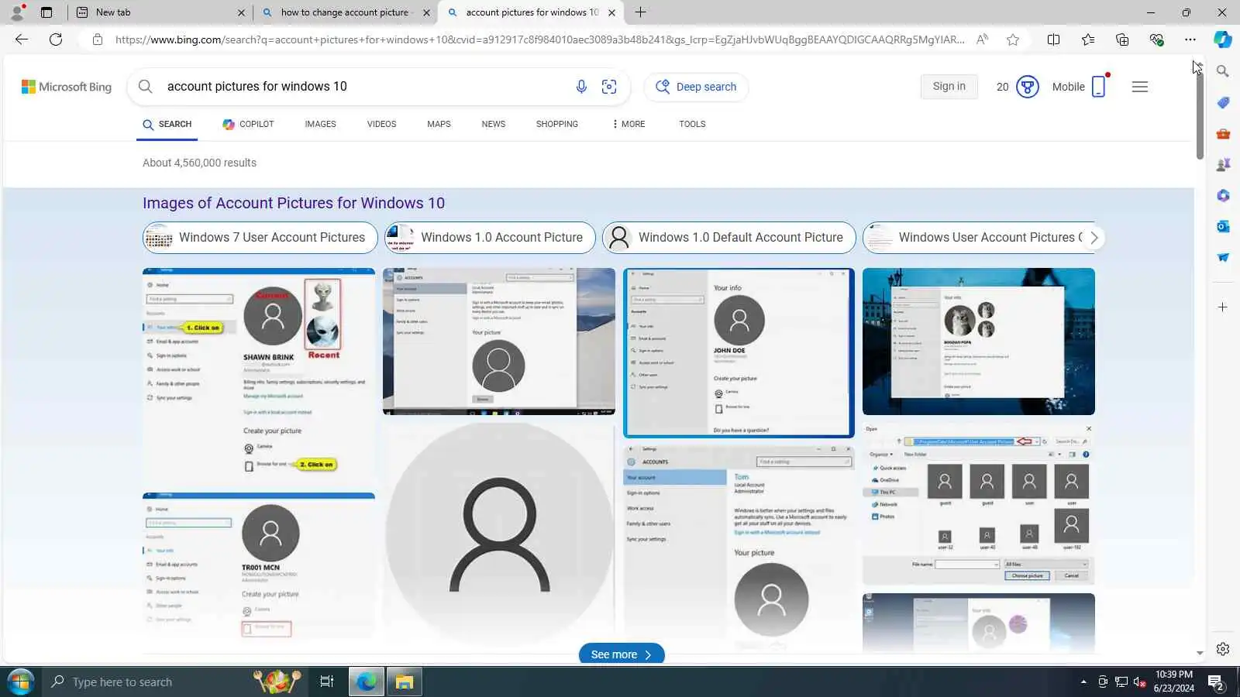Open Microsoft Rewards medal icon

click(x=1028, y=87)
